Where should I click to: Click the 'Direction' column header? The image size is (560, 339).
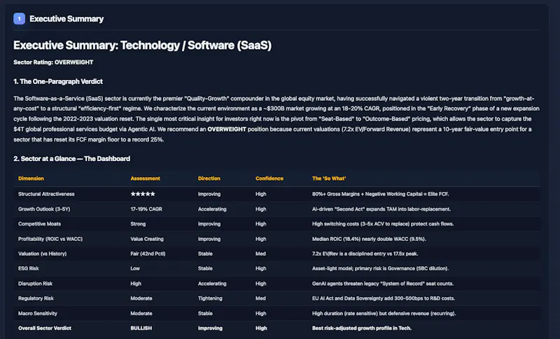point(209,178)
